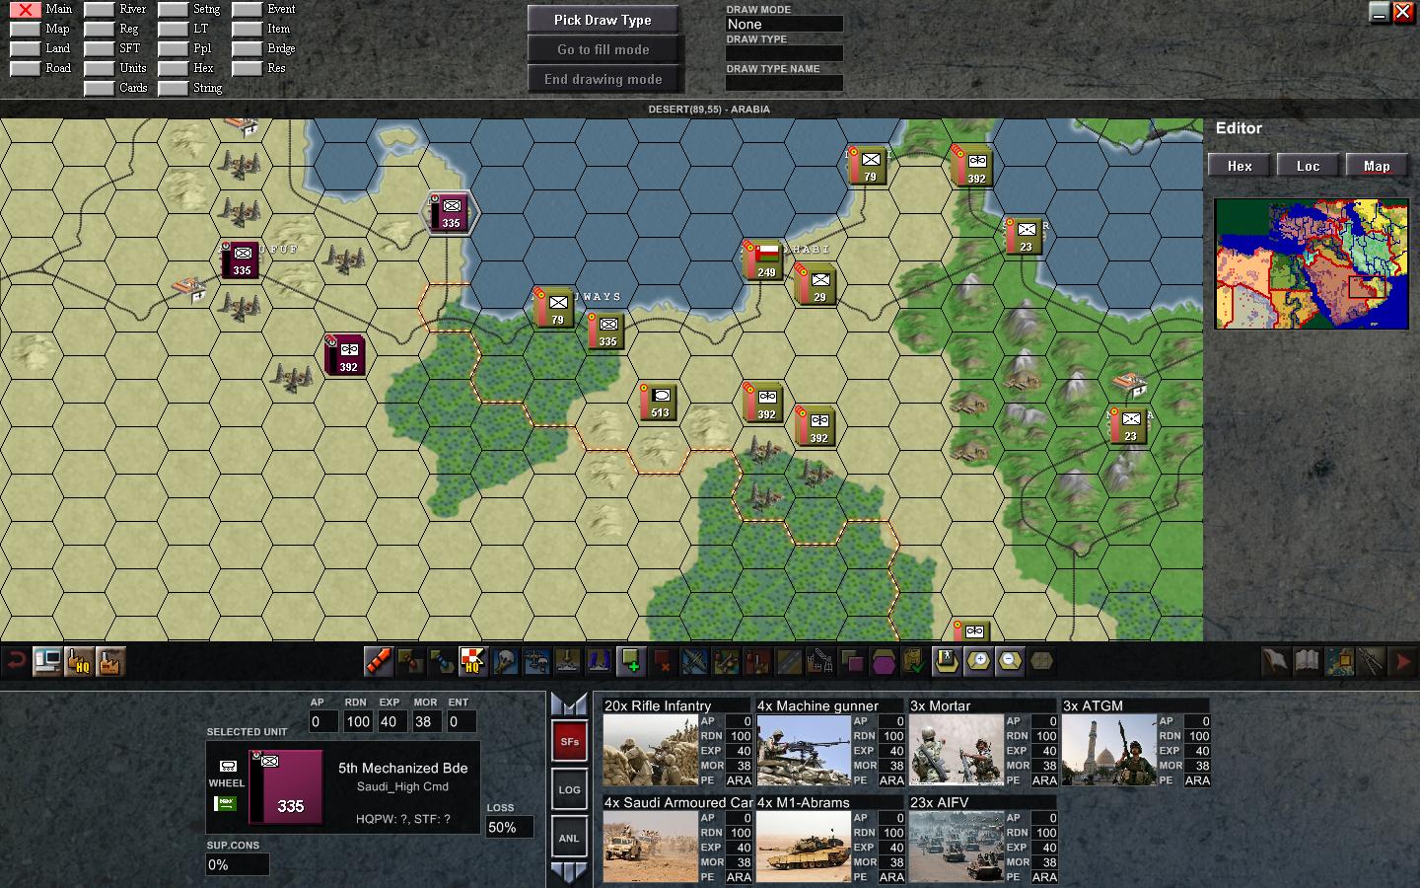Click the Go to fill mode button

[603, 49]
